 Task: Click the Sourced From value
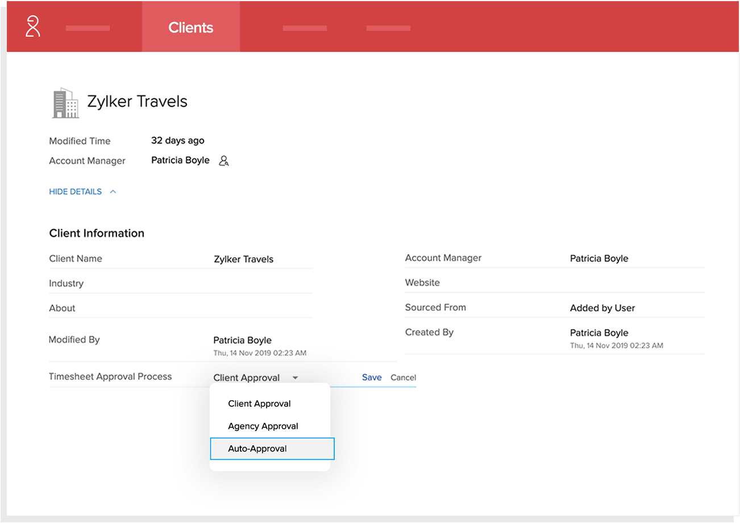coord(602,308)
